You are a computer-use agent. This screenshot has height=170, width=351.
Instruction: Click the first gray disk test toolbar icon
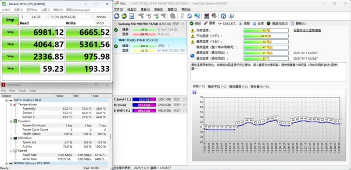click(x=141, y=16)
